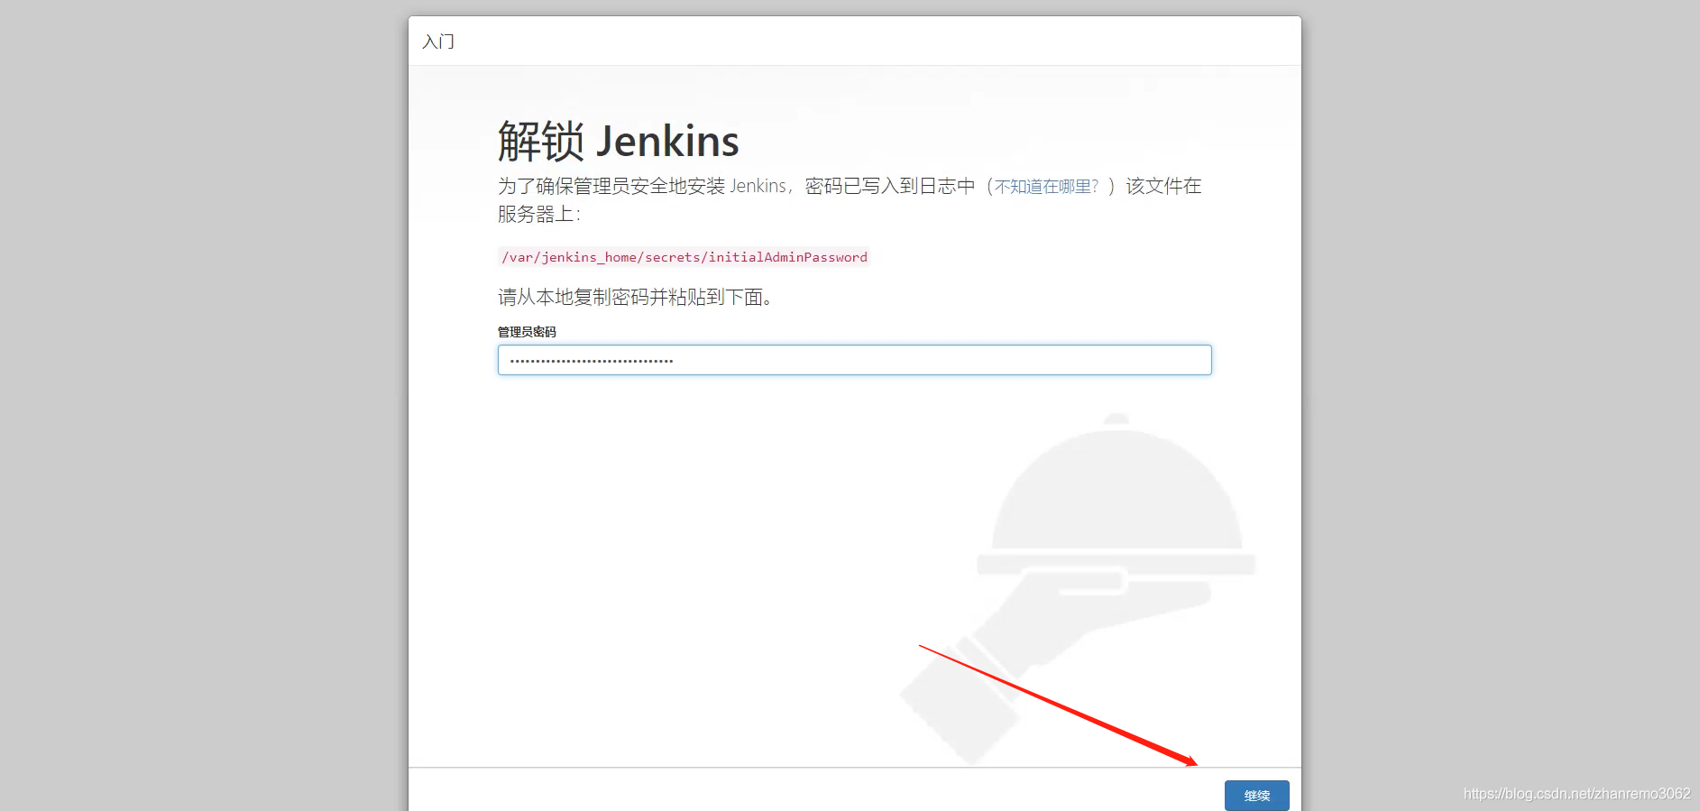1700x811 pixels.
Task: Click the 管理员密码 field label
Action: click(x=527, y=332)
